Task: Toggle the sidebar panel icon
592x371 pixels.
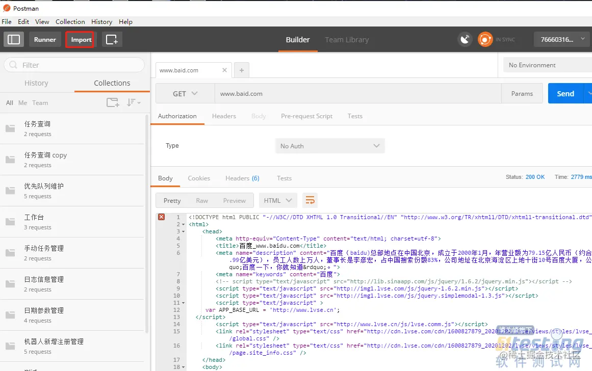Action: pyautogui.click(x=14, y=39)
